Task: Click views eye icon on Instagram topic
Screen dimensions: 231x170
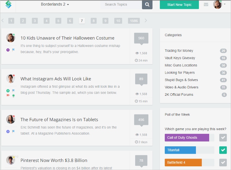Action: tap(137, 94)
